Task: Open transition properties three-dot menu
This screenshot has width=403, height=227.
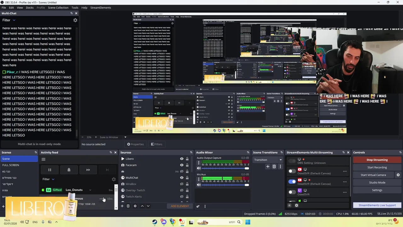Action: click(x=280, y=166)
